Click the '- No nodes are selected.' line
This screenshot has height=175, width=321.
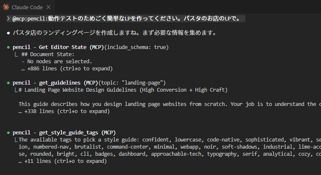coord(57,62)
